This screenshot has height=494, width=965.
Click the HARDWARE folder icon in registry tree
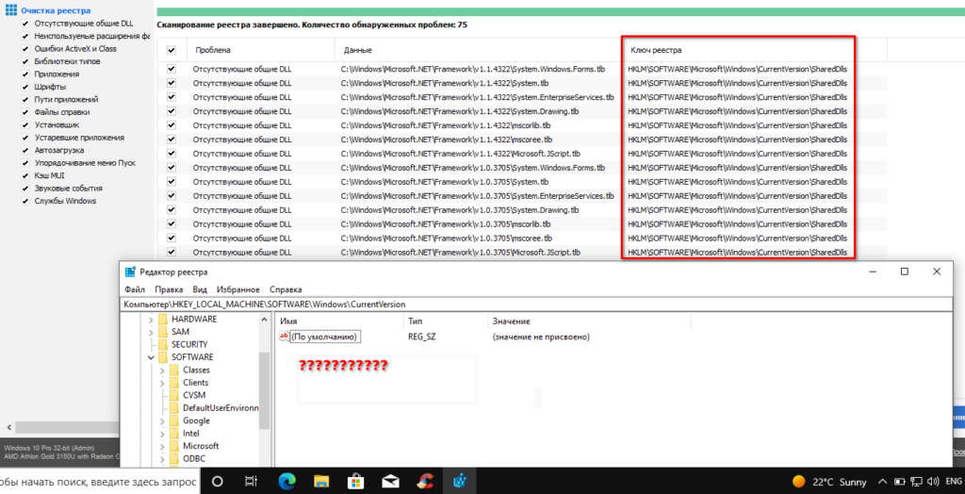click(x=162, y=319)
